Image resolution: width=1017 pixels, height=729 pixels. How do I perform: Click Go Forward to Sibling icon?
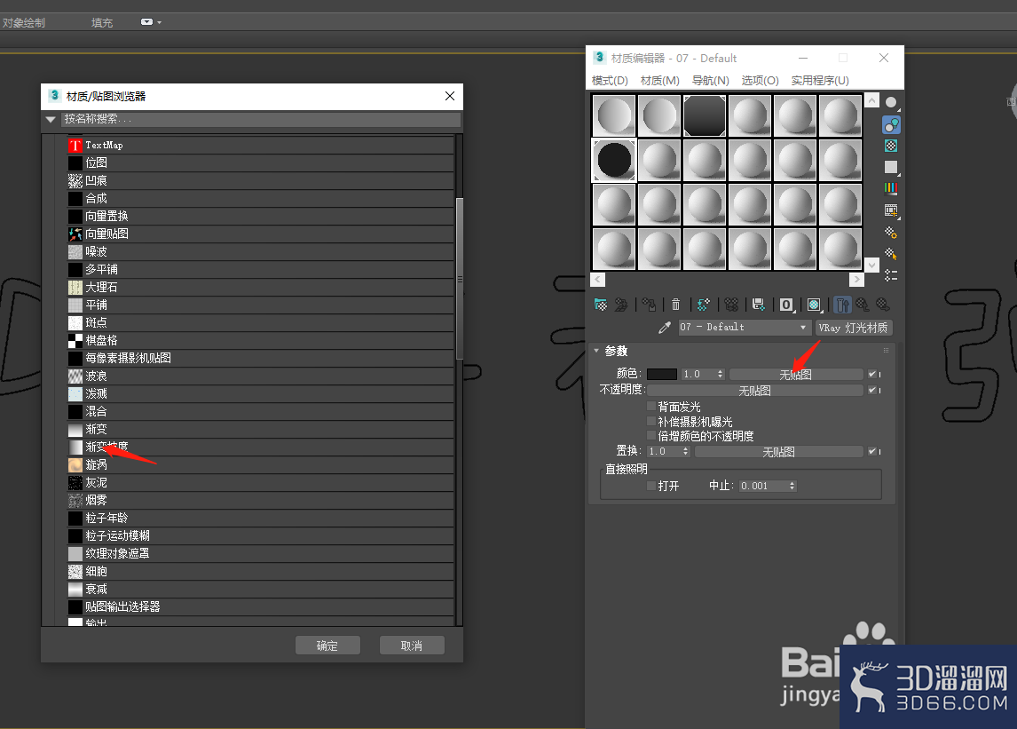tap(883, 305)
